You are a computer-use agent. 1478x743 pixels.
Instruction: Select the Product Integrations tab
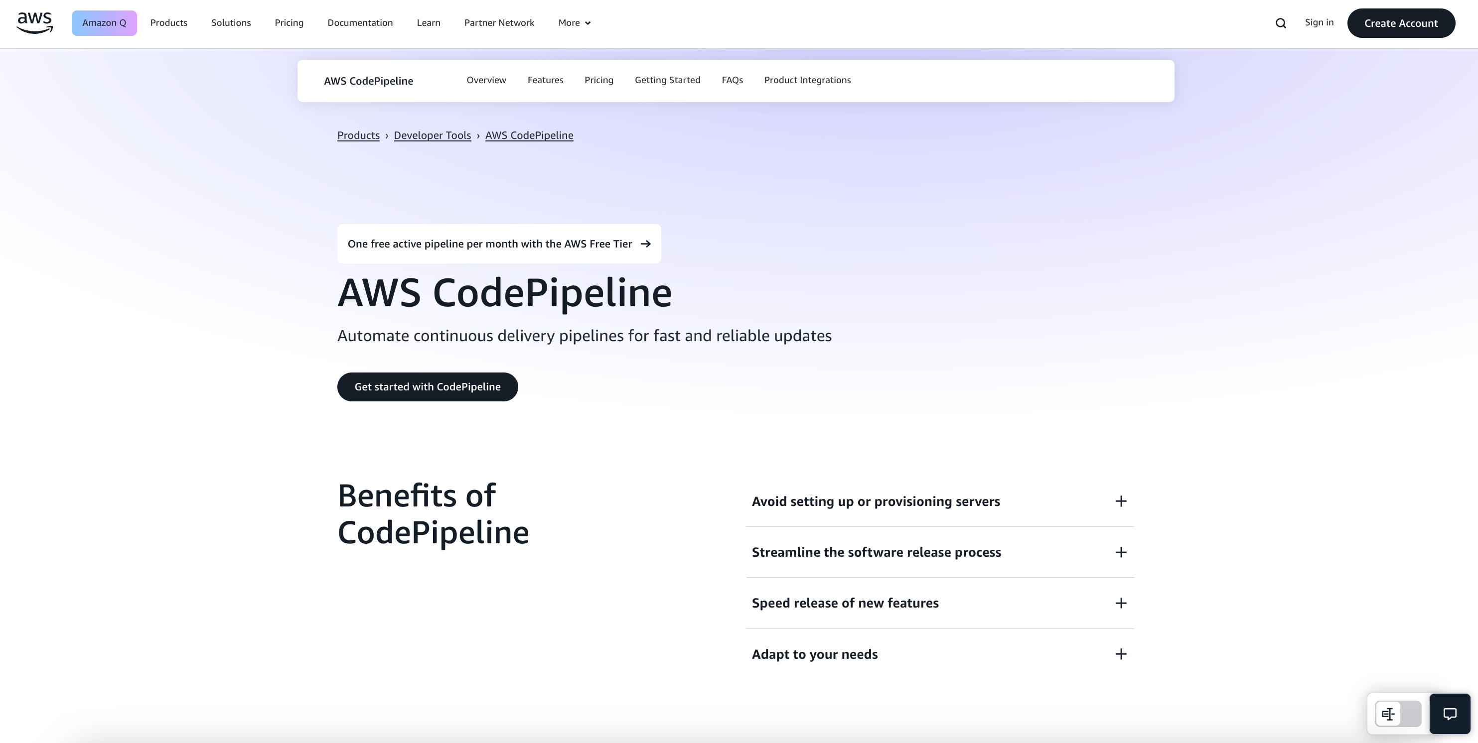pos(807,80)
